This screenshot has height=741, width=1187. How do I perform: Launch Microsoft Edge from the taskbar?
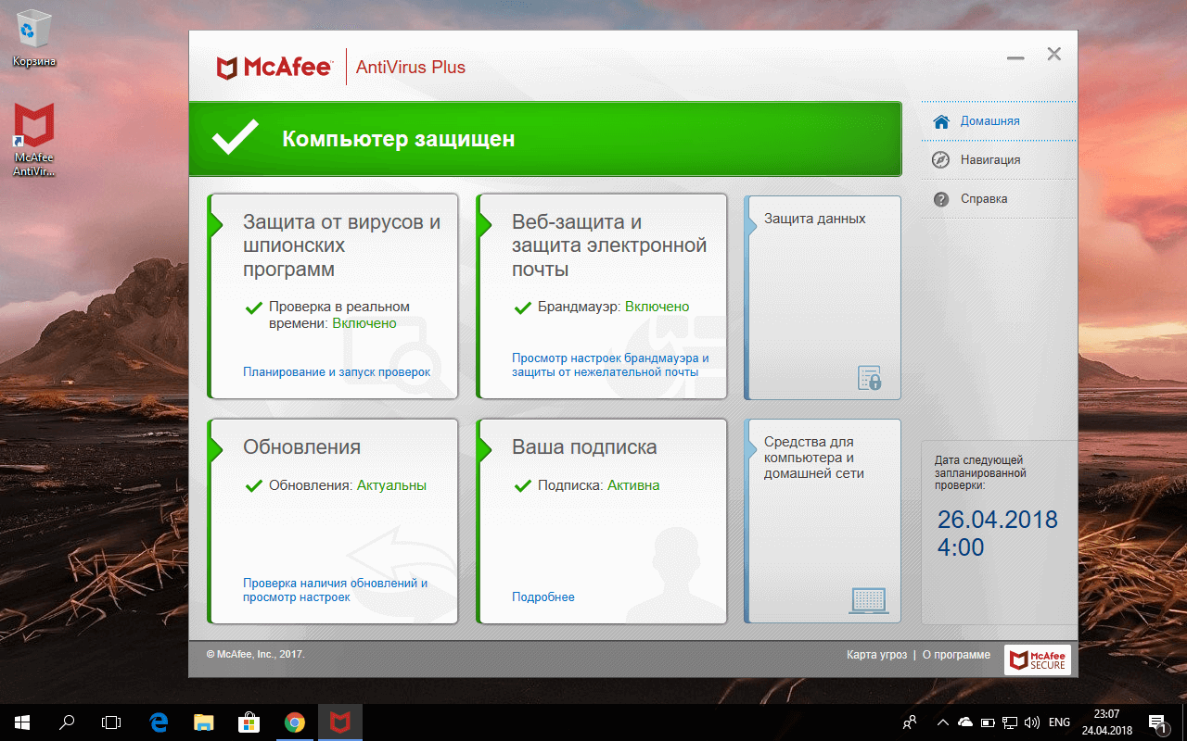pos(159,722)
